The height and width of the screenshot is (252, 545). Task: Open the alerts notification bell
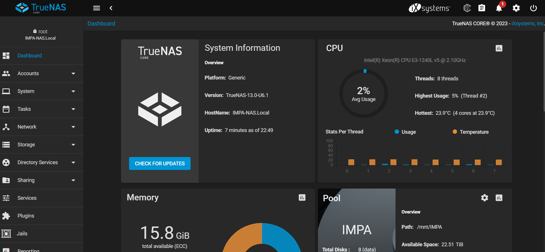tap(499, 8)
